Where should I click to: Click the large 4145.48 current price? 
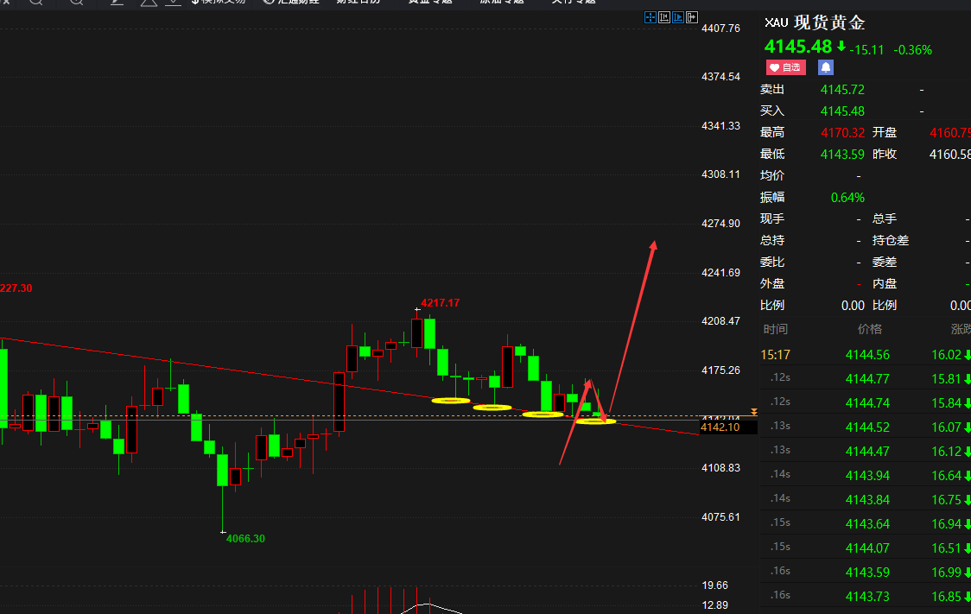point(798,47)
